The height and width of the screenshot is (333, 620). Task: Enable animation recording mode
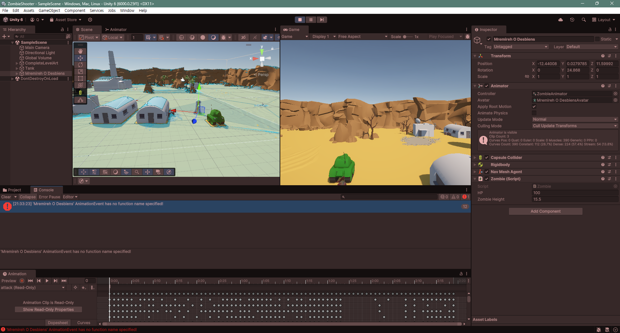pos(22,281)
